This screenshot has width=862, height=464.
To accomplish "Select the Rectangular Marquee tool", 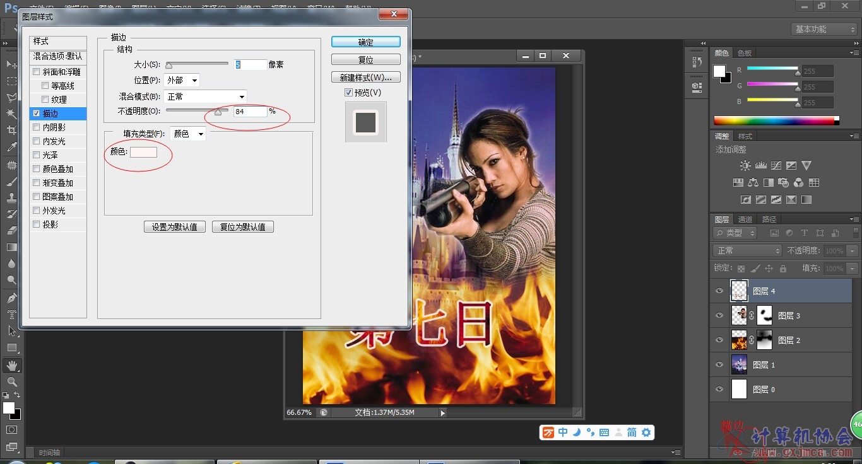I will coord(12,81).
